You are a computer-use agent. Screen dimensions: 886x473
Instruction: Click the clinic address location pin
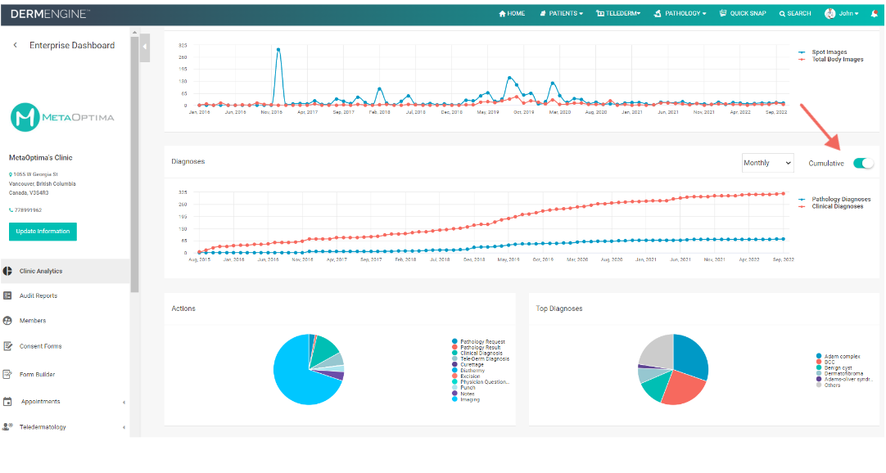click(11, 174)
